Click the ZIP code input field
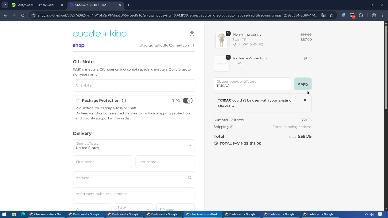 176,207
